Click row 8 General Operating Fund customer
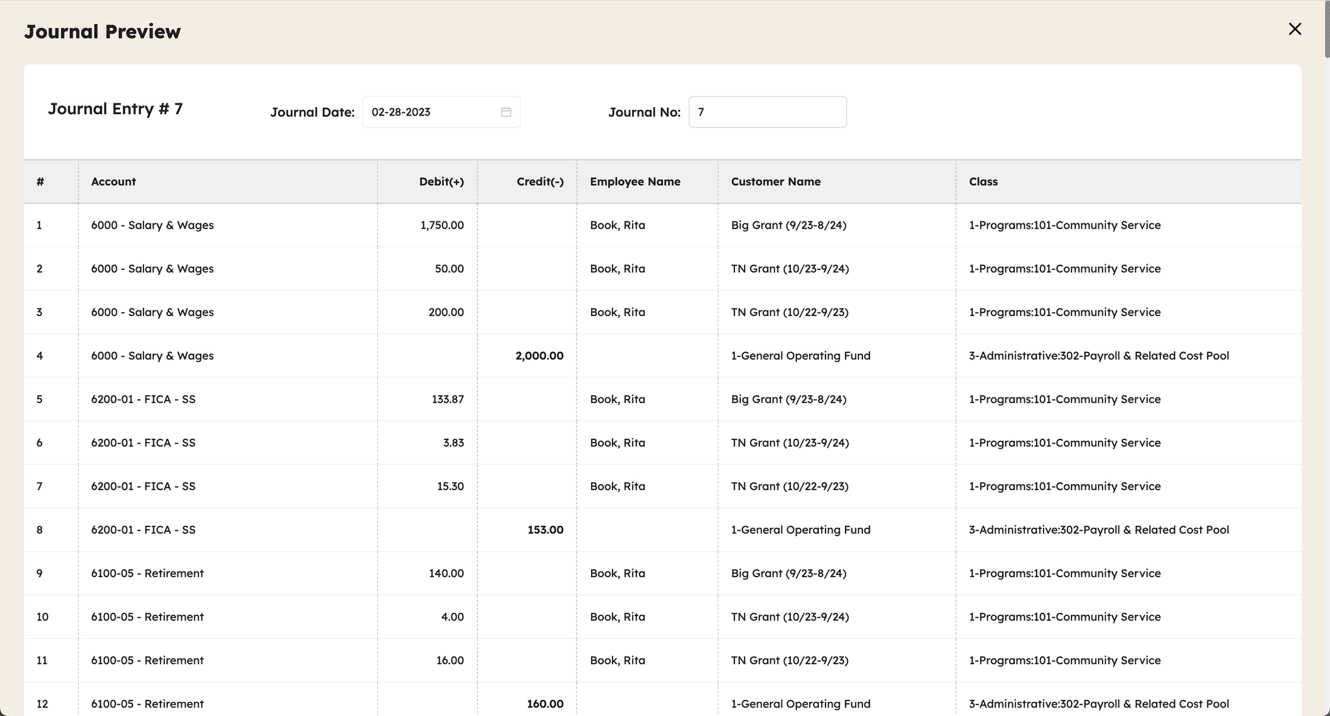 [x=800, y=530]
